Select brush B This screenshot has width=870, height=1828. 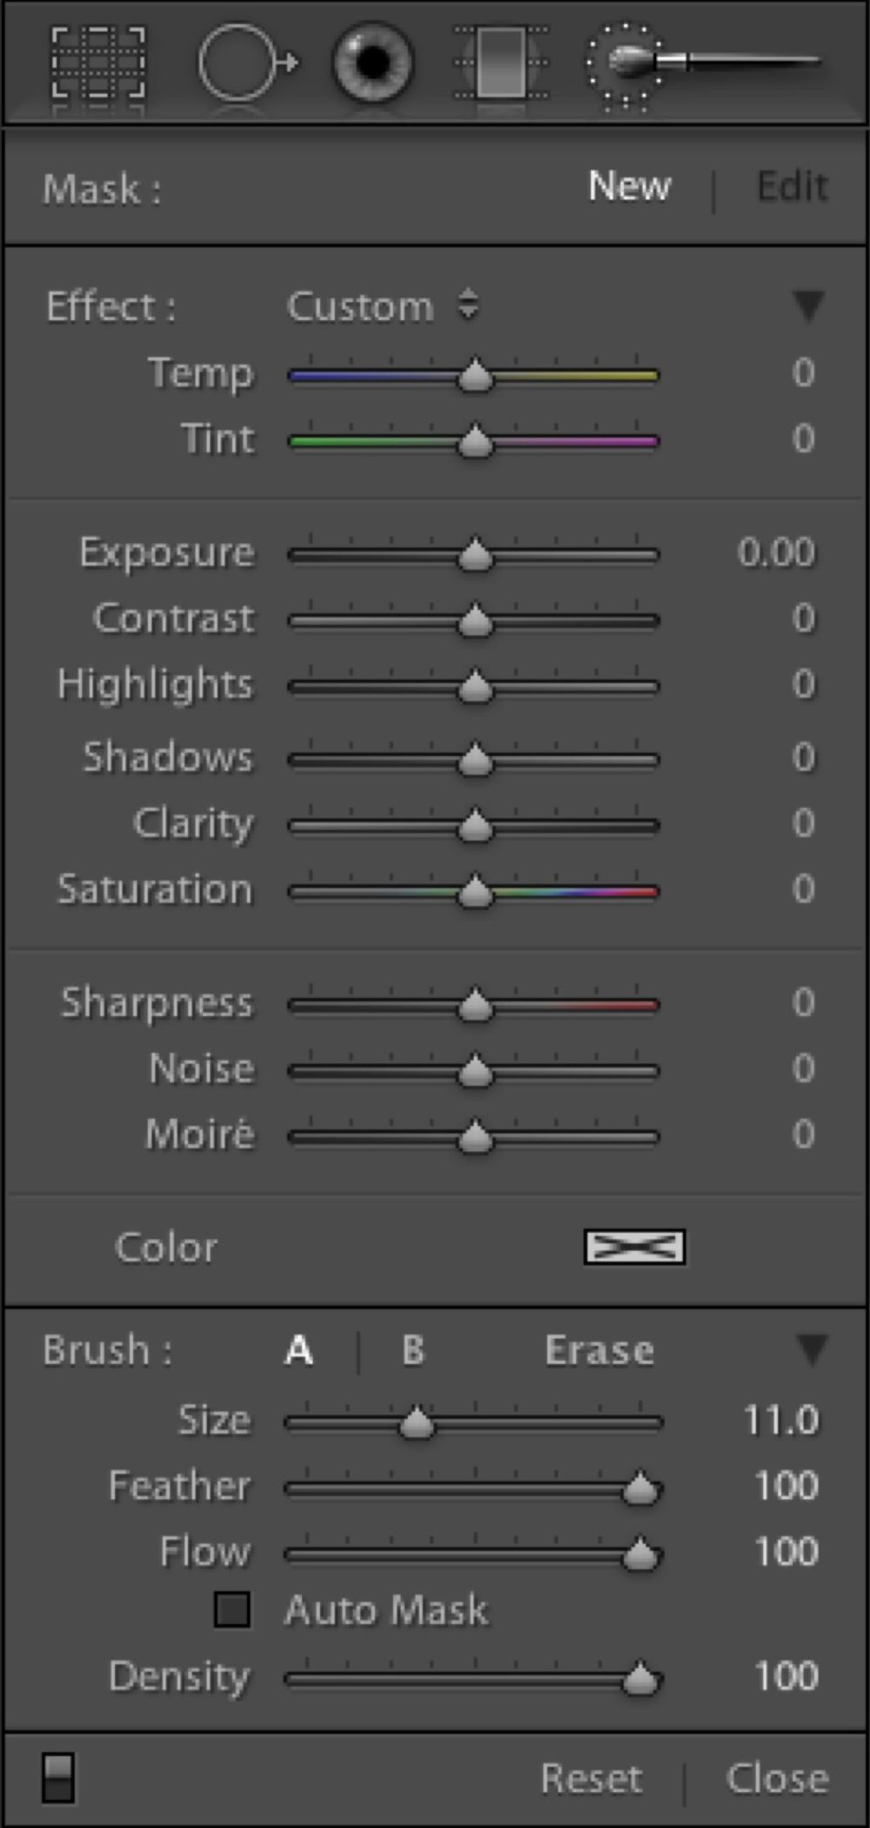click(x=413, y=1350)
